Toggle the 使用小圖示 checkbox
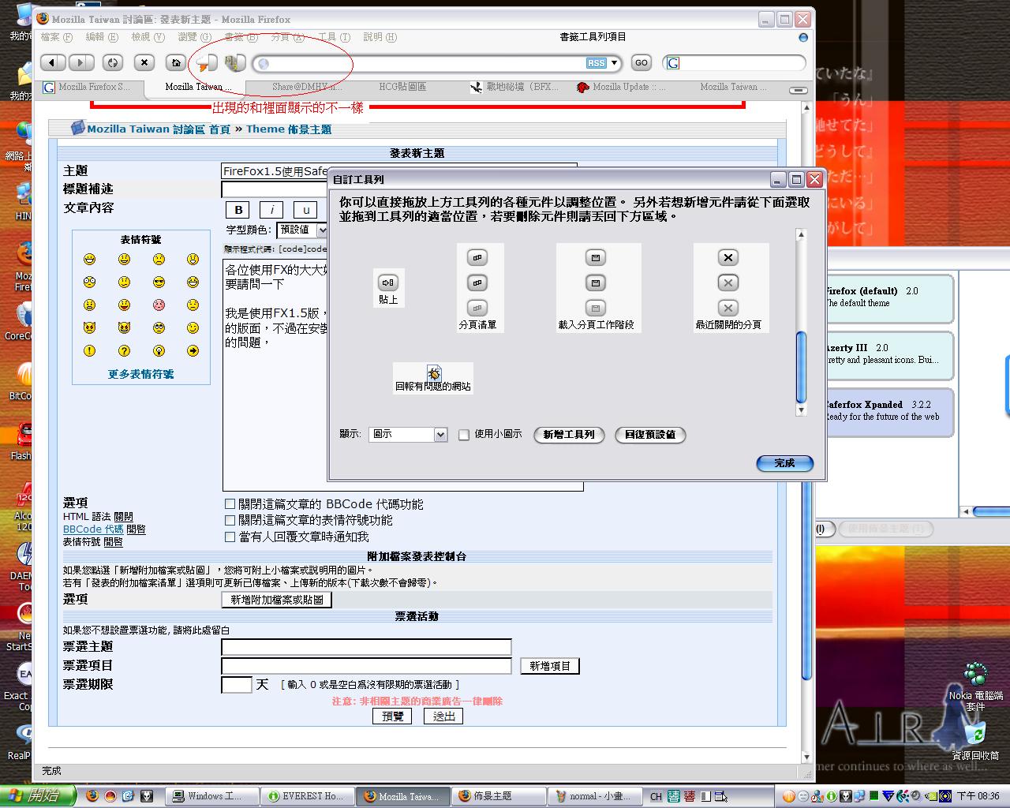1010x808 pixels. pyautogui.click(x=464, y=435)
